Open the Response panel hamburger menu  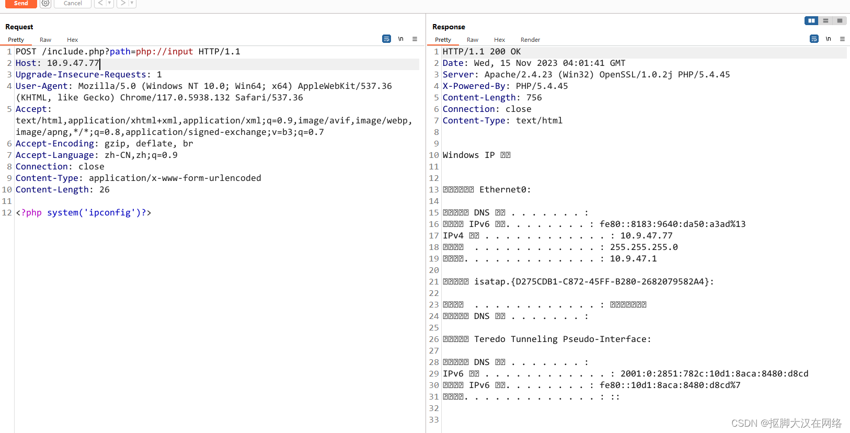tap(842, 39)
